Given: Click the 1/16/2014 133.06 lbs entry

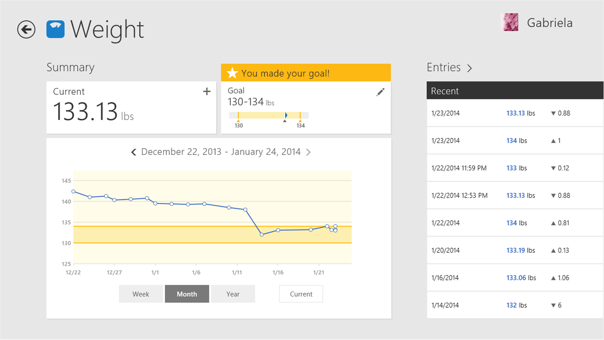Looking at the screenshot, I should [x=515, y=277].
